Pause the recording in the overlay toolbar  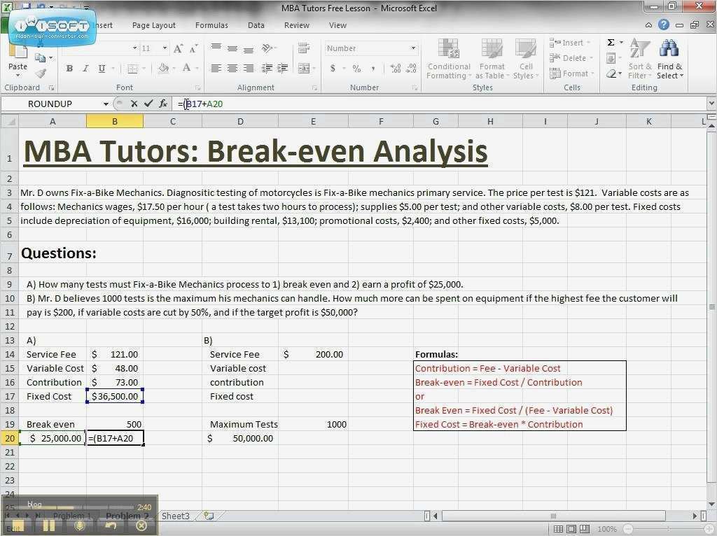49,526
